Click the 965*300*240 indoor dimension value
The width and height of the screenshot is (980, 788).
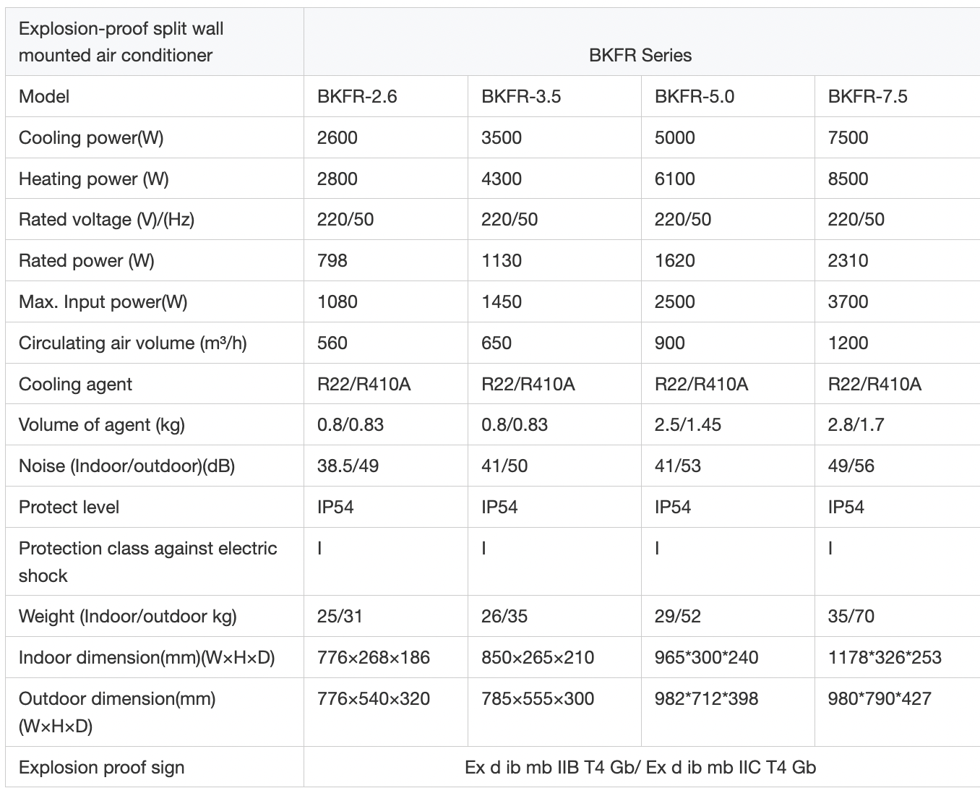707,658
